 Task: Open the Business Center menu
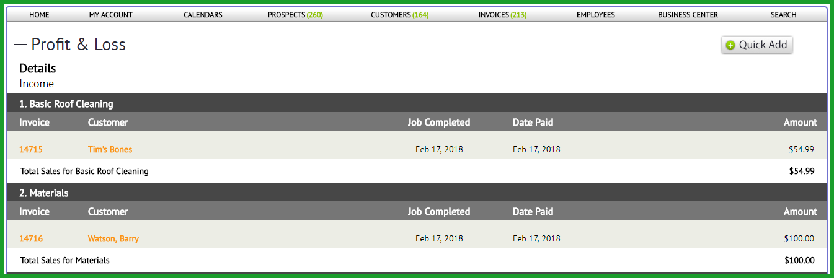click(x=688, y=15)
